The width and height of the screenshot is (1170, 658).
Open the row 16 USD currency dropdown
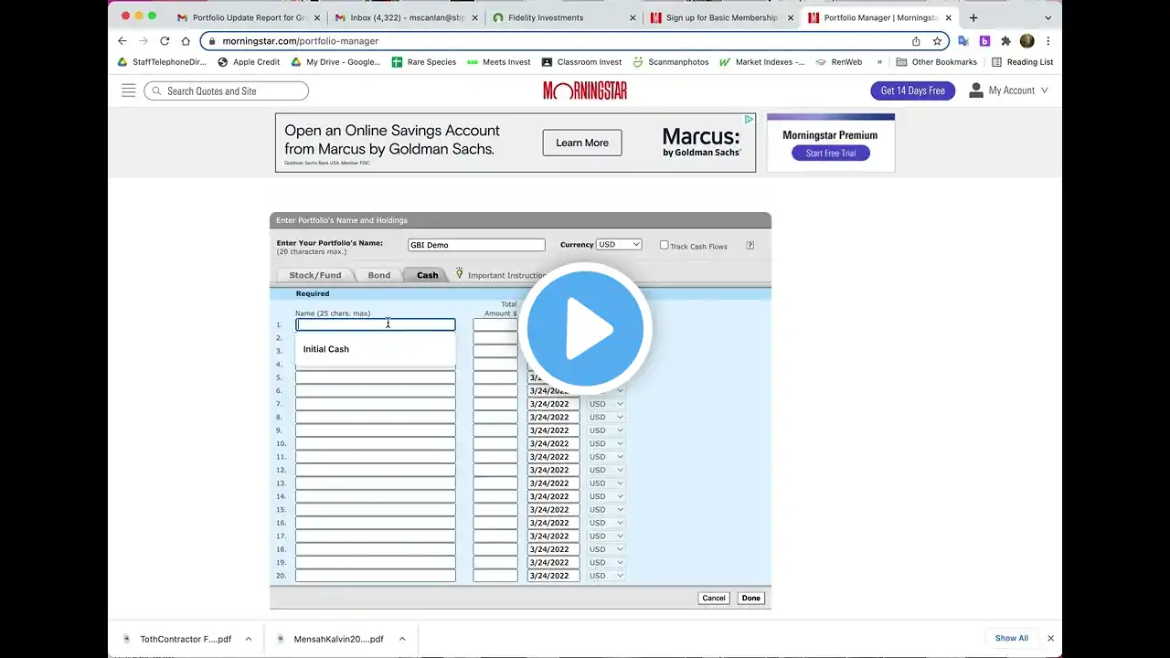click(607, 523)
